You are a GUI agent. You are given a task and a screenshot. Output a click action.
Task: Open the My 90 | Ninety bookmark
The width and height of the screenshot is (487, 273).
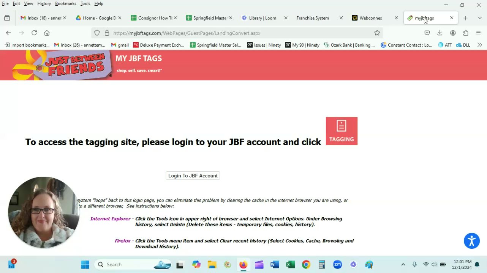[x=302, y=45]
